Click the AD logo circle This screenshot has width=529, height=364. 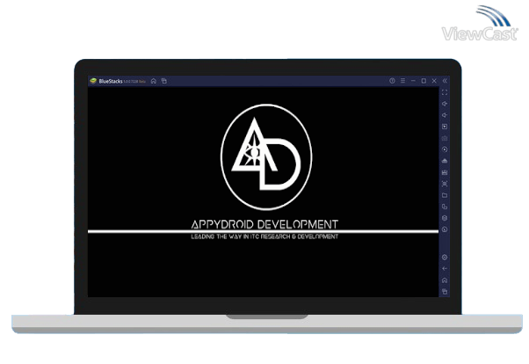click(x=264, y=155)
